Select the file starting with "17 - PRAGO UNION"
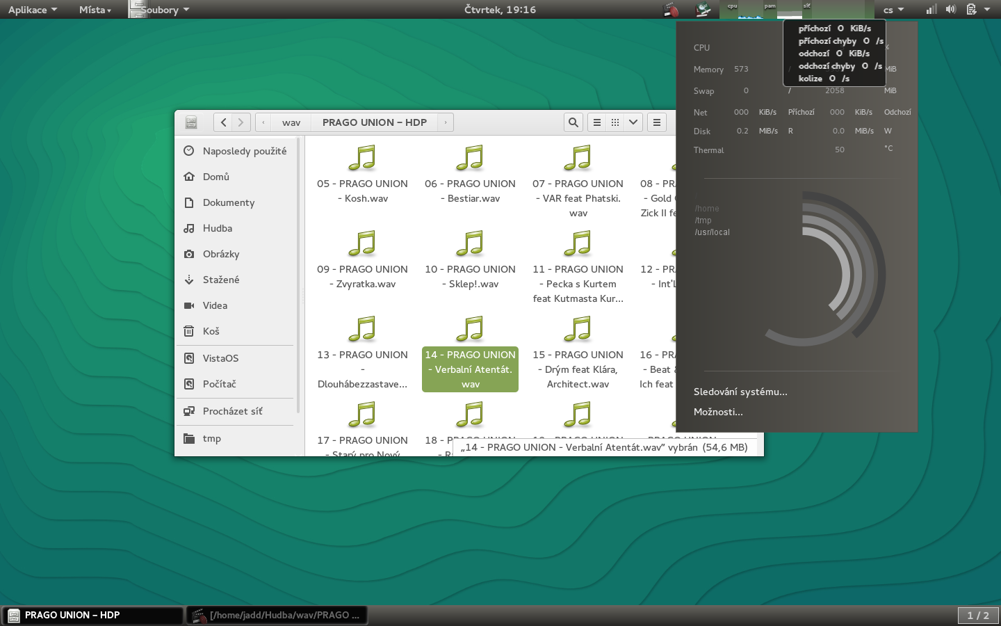 362,428
